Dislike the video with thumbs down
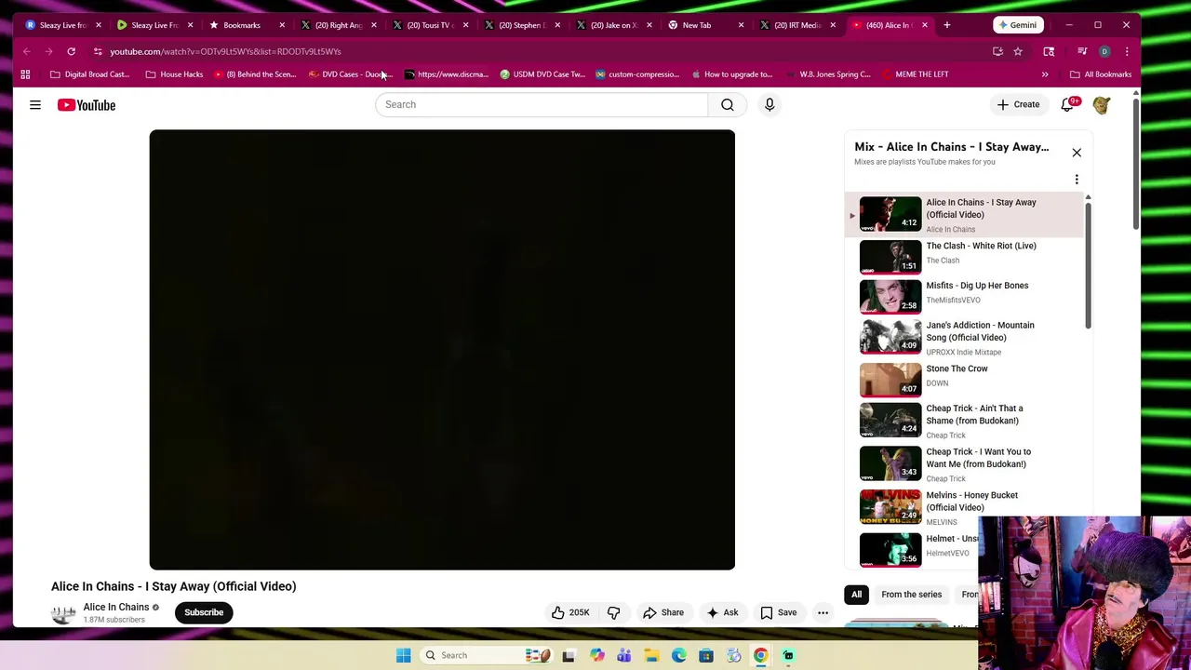This screenshot has width=1191, height=670. click(x=613, y=612)
